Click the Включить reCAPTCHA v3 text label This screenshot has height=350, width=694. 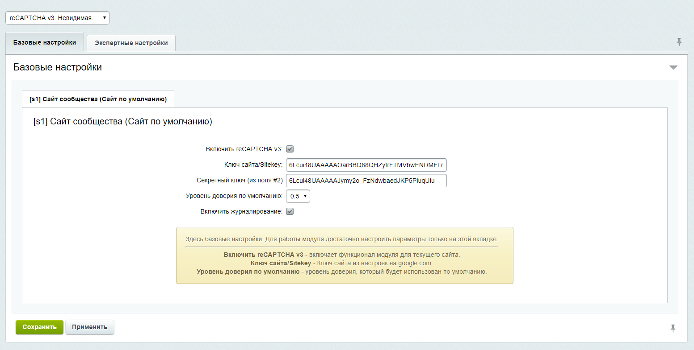click(244, 149)
